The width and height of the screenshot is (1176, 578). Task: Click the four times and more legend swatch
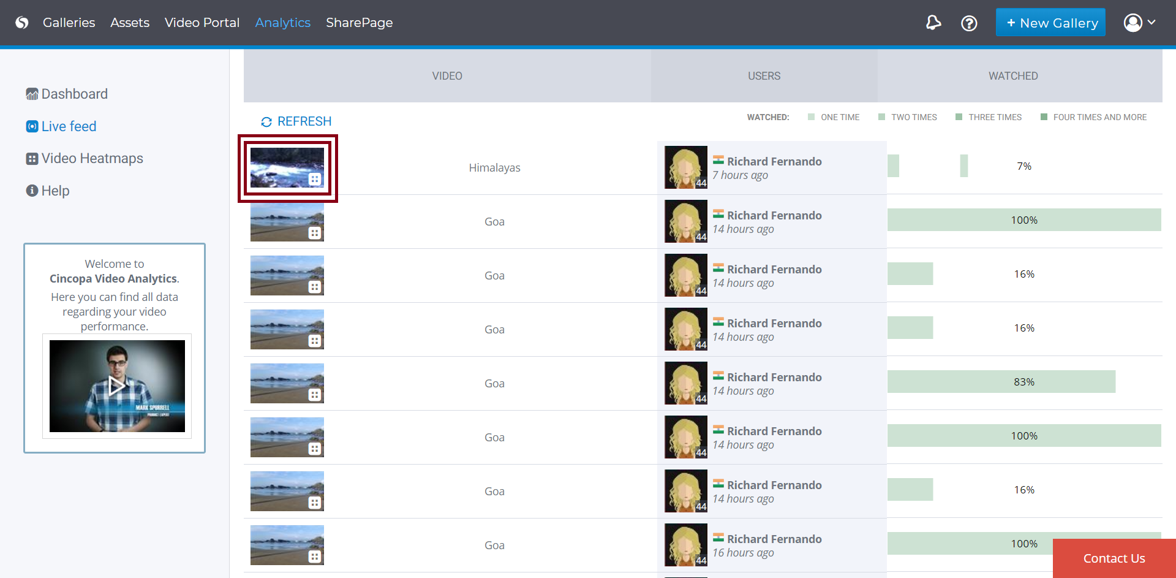pos(1044,117)
